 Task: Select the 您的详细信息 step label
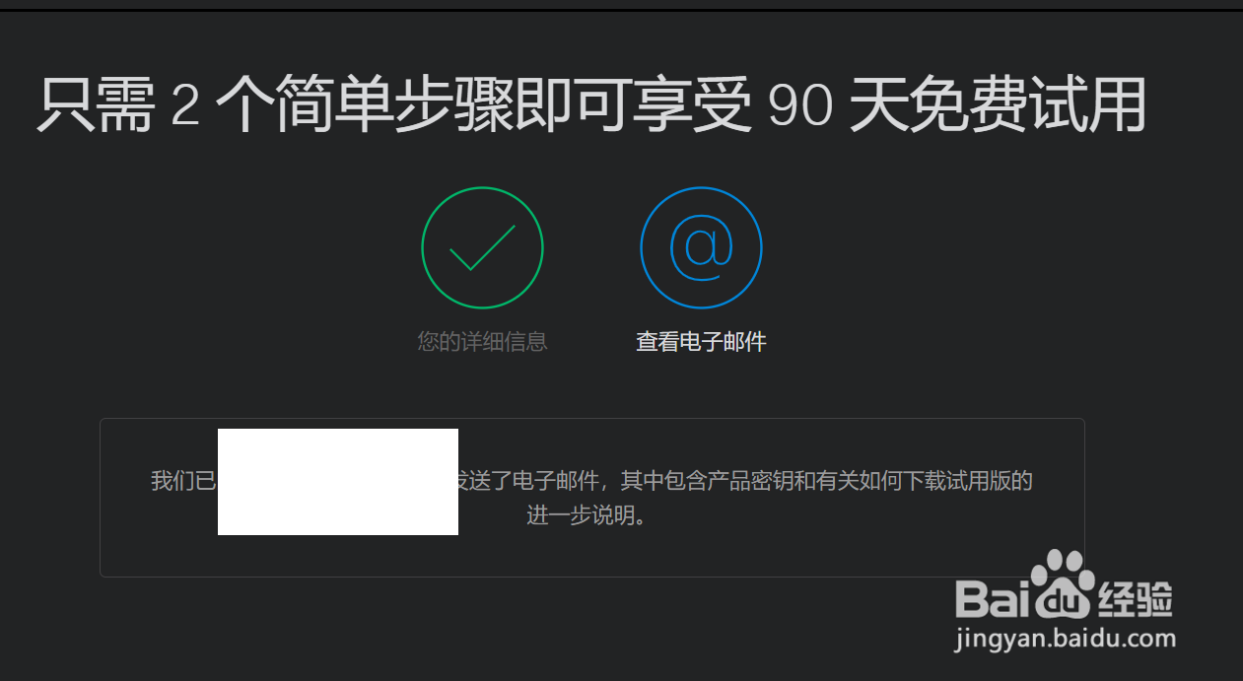point(482,342)
